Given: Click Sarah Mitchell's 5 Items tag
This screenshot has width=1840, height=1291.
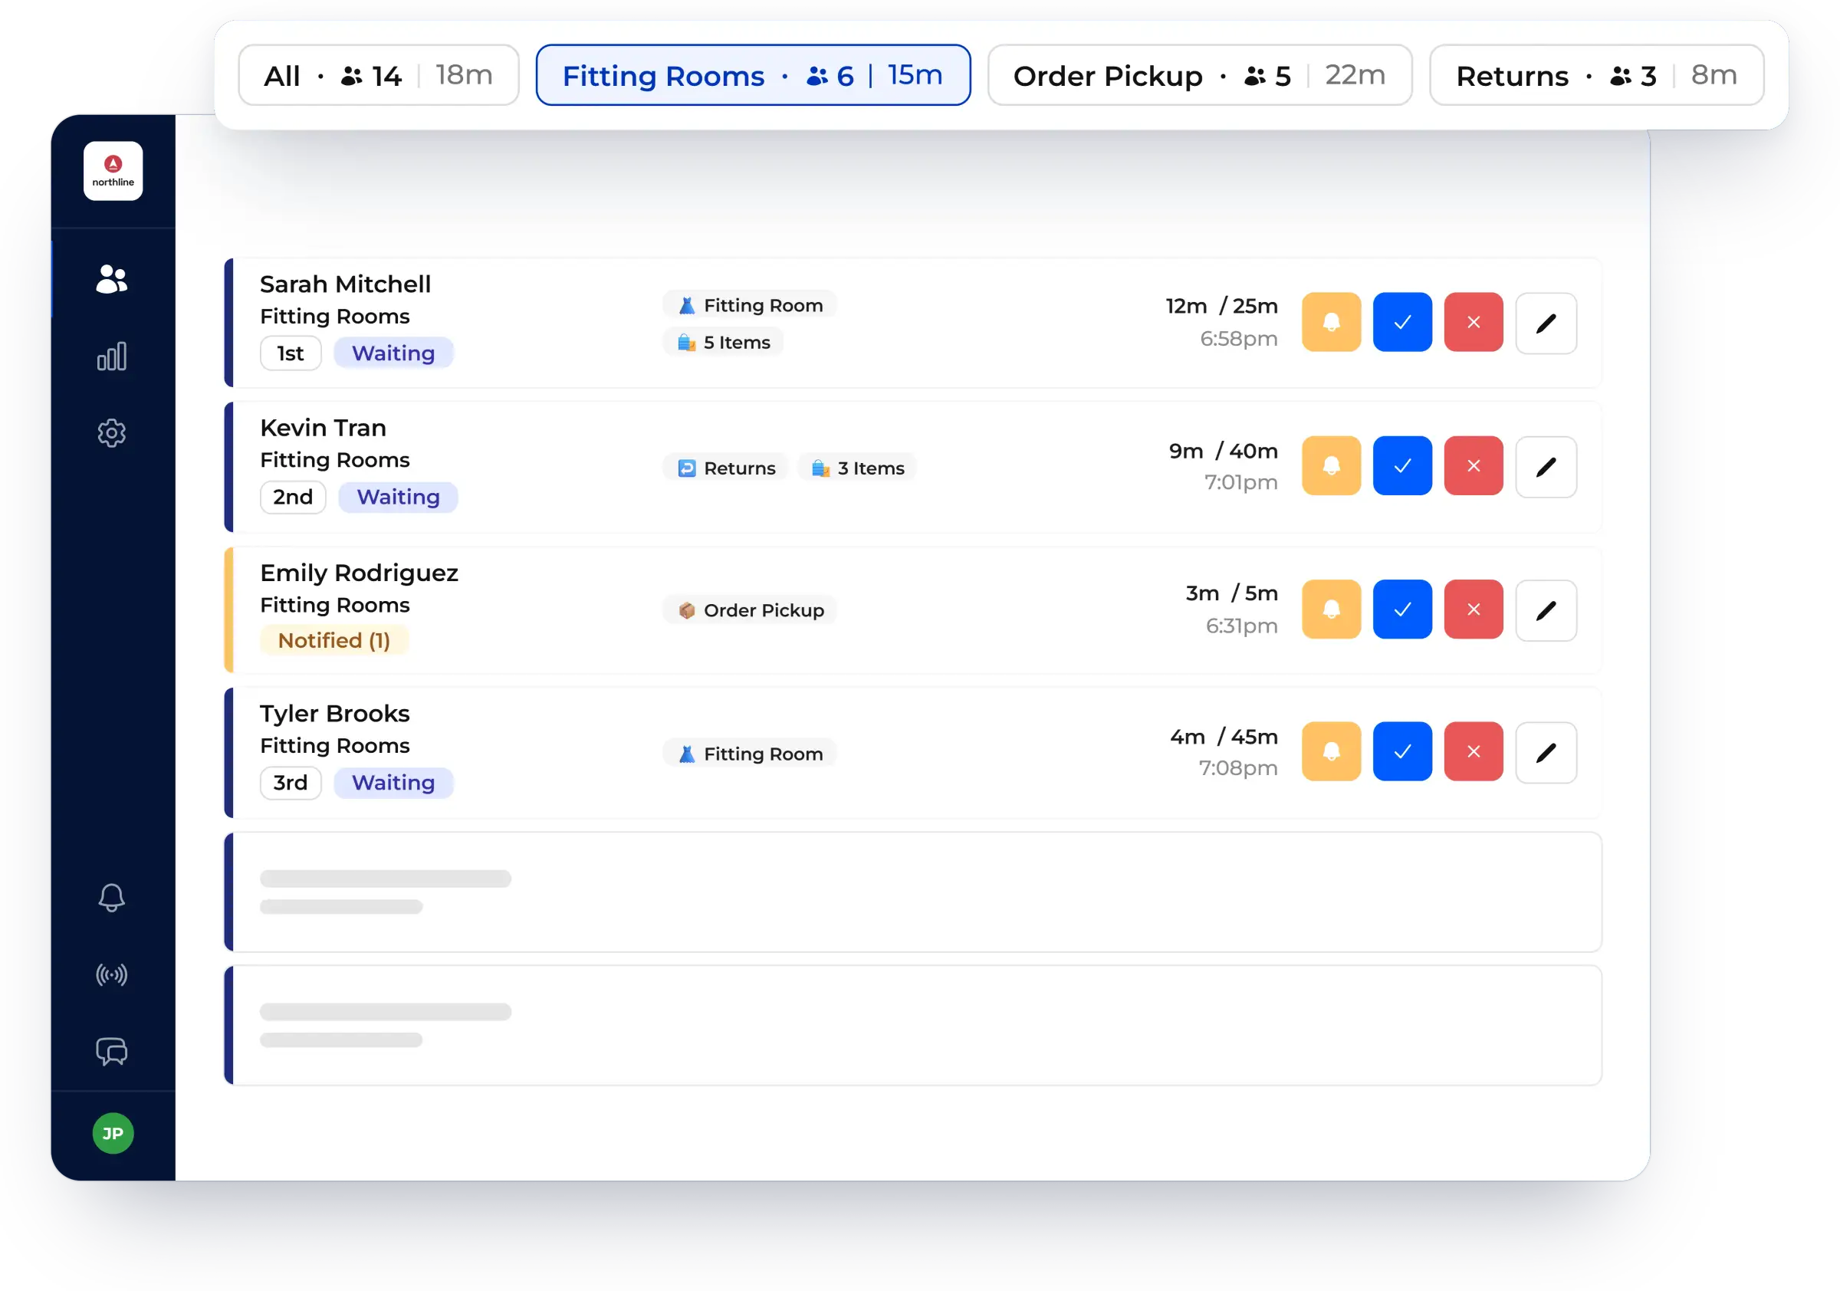Looking at the screenshot, I should 724,342.
